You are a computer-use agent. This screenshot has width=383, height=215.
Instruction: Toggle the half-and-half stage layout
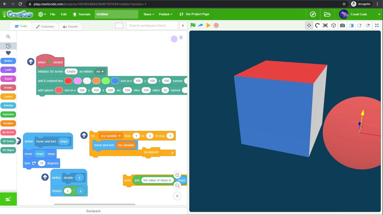[352, 25]
